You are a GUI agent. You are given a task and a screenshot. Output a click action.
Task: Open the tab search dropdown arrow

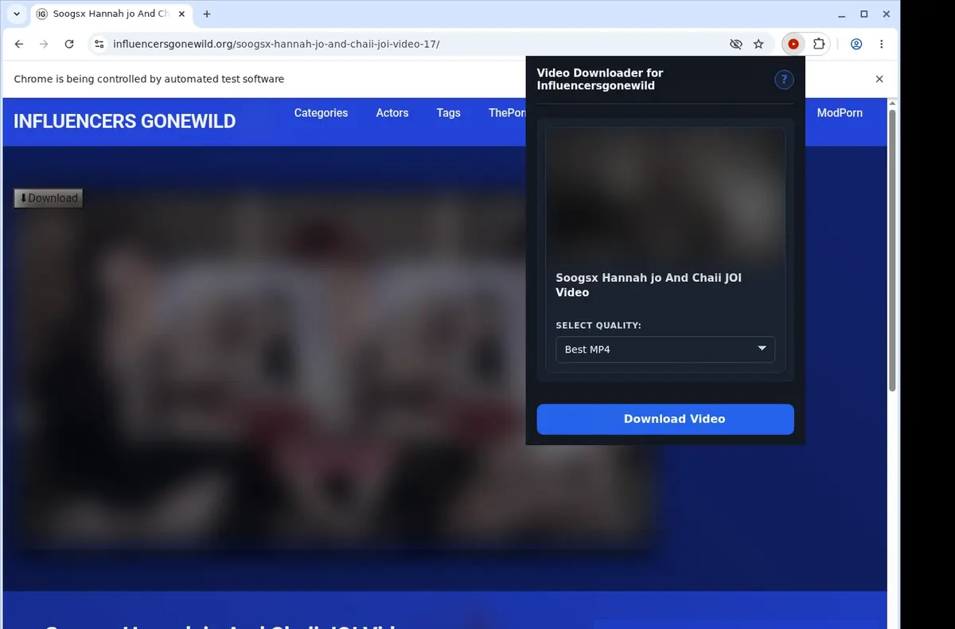point(17,14)
